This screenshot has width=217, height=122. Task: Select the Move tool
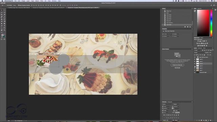(1, 10)
